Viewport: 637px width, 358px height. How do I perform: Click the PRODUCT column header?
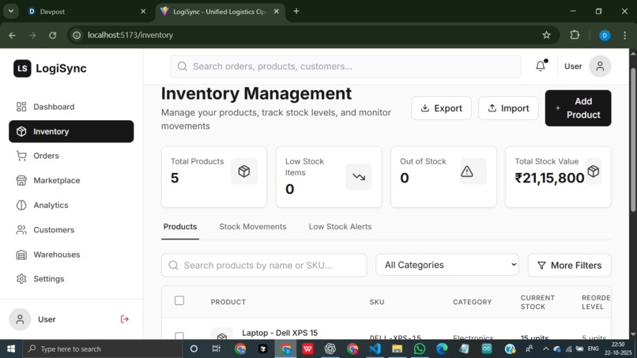pyautogui.click(x=228, y=302)
